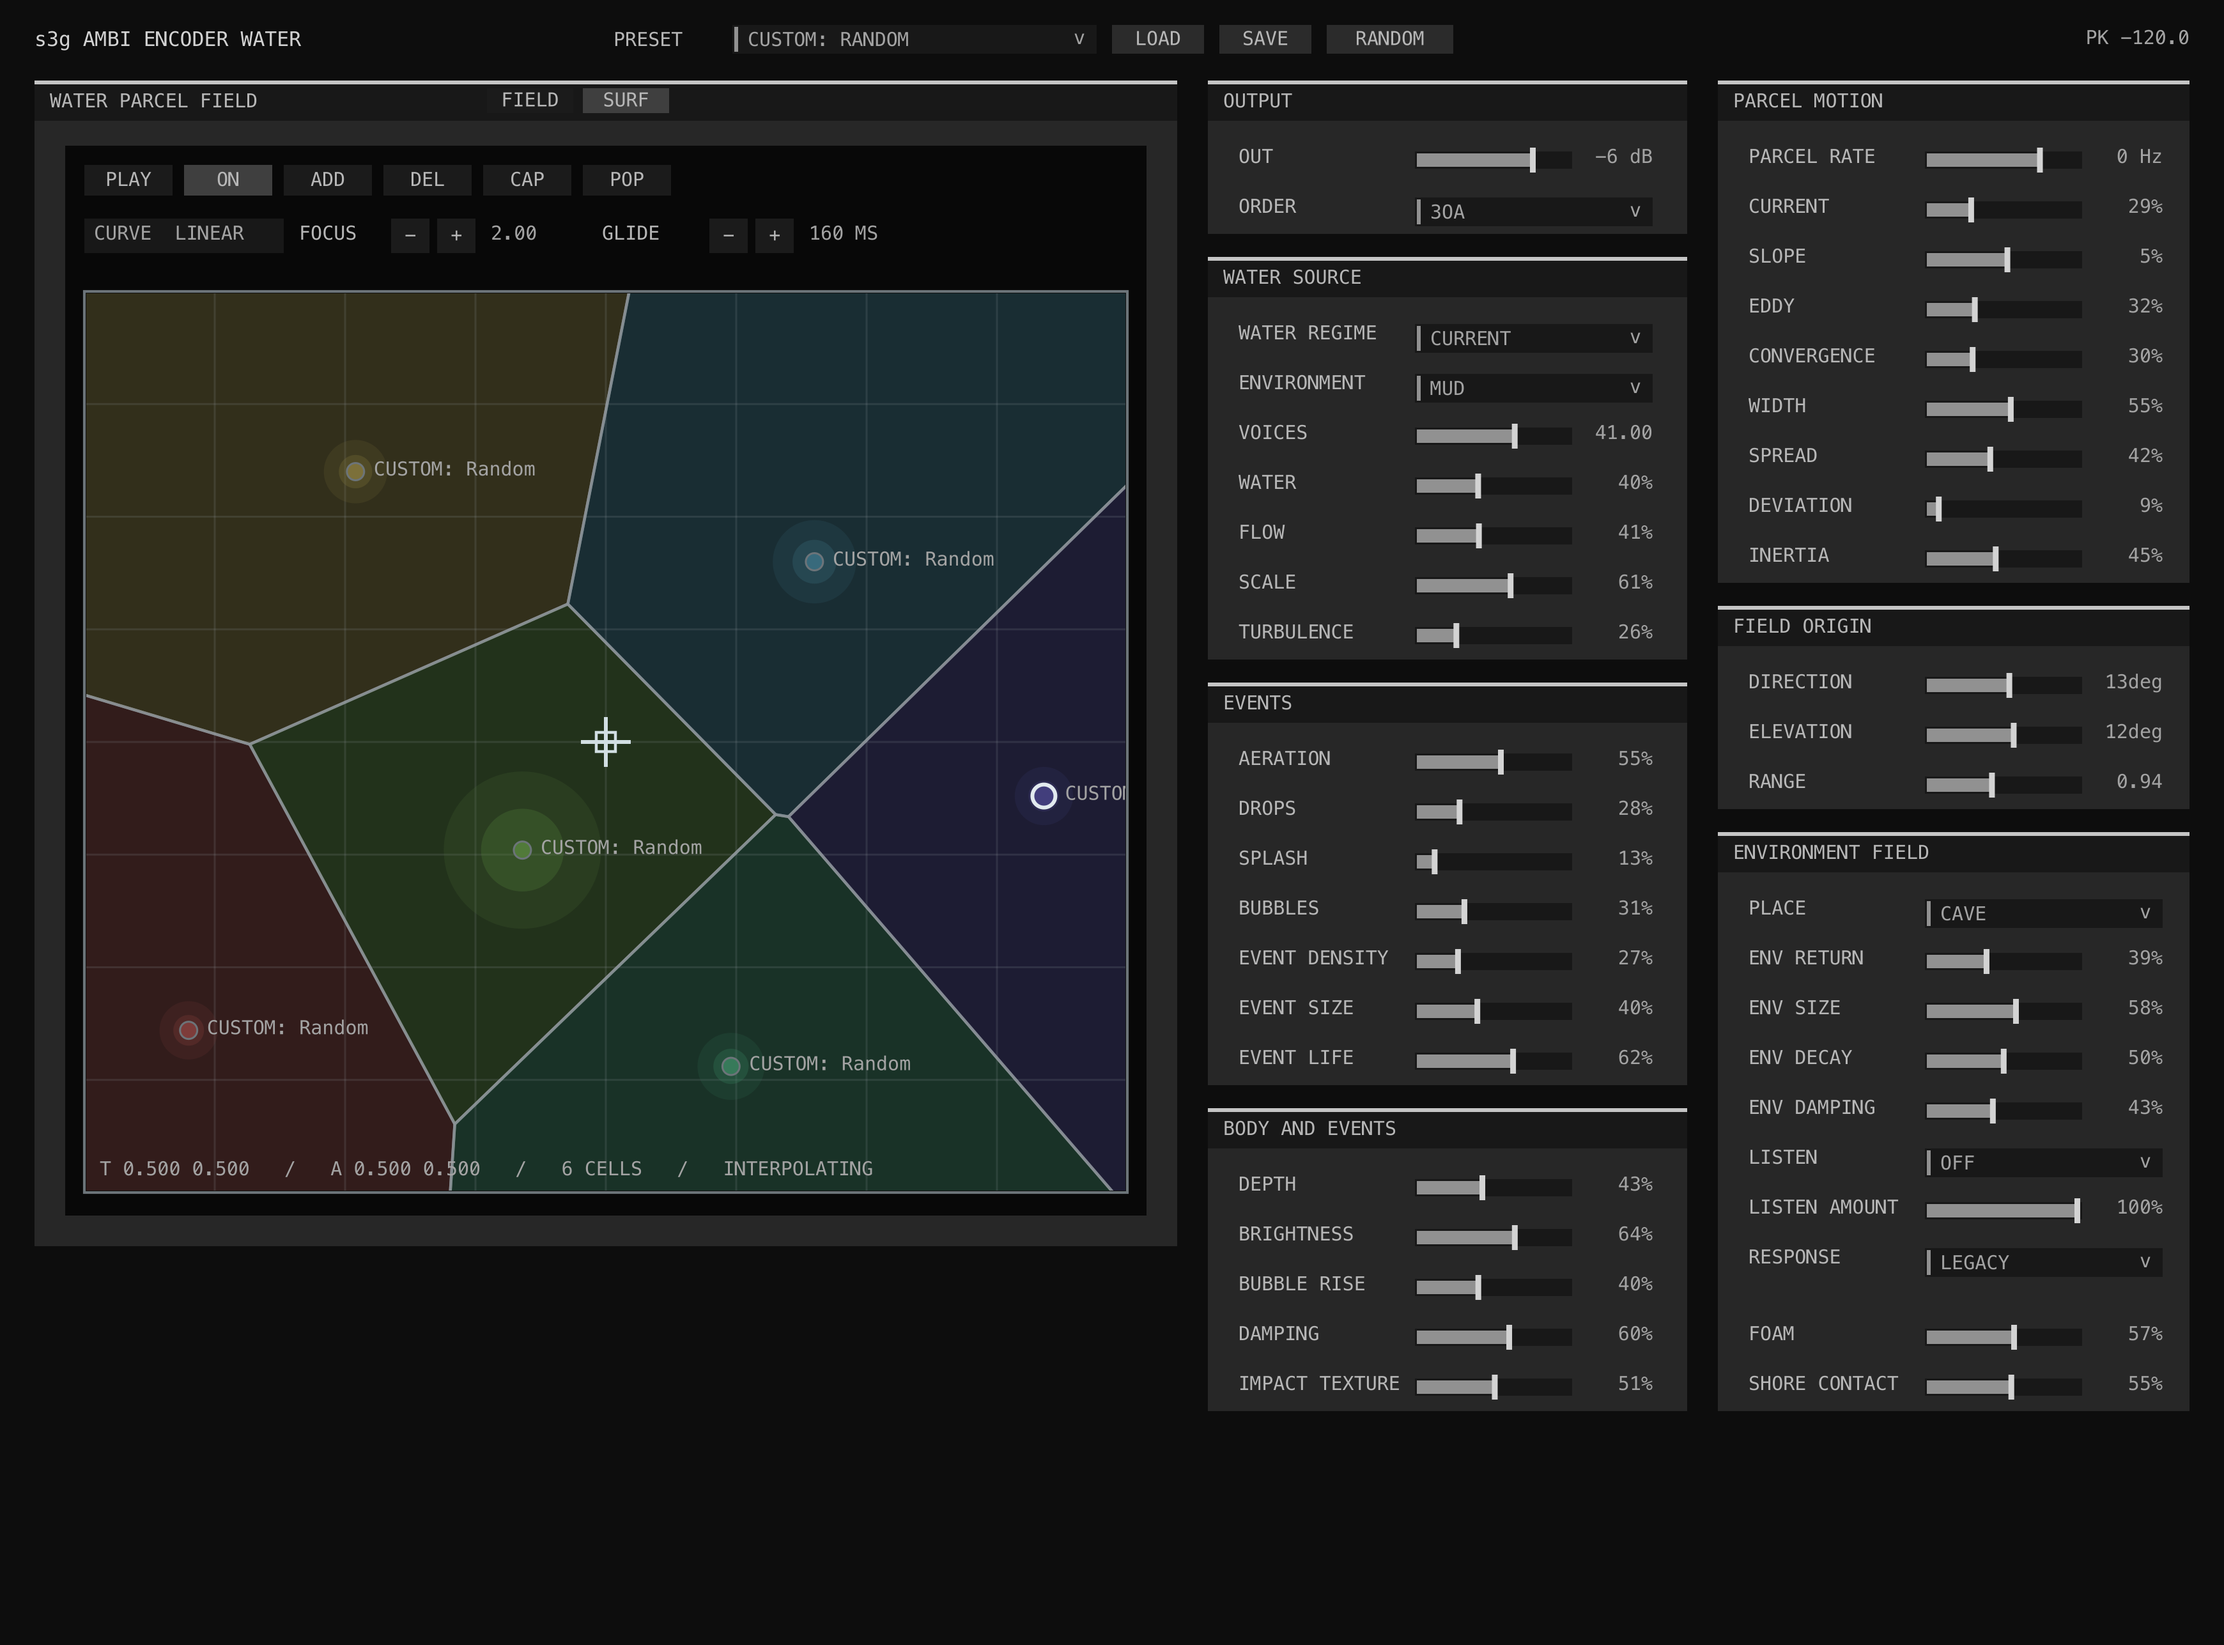Adjust the FLOW slider
2224x1645 pixels.
[1494, 536]
